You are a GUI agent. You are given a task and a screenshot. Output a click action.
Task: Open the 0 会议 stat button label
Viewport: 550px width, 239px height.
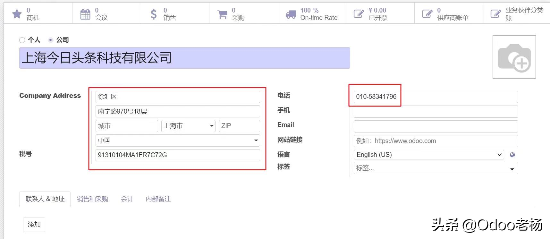tap(101, 14)
